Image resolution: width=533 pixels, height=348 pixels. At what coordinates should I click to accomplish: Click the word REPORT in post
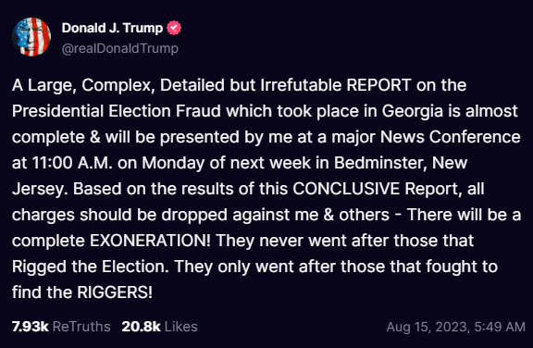point(378,85)
